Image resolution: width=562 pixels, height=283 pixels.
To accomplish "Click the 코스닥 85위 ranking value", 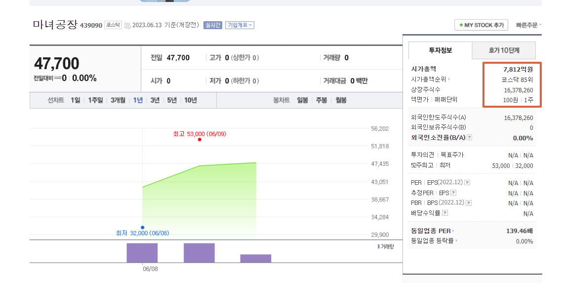I will tap(517, 80).
